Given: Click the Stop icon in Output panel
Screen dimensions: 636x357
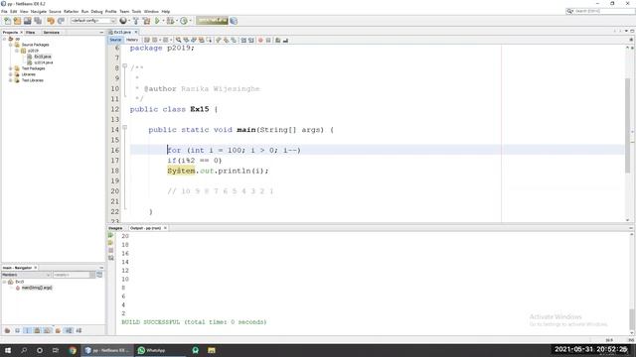Looking at the screenshot, I should click(110, 251).
